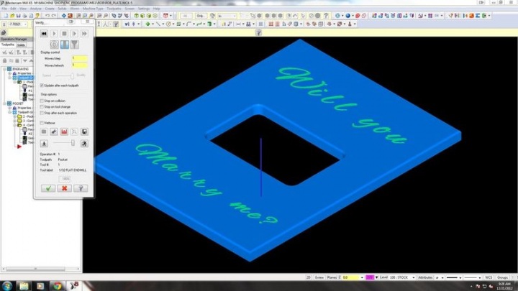Click the green checkmark OK button in Verify

pyautogui.click(x=48, y=188)
